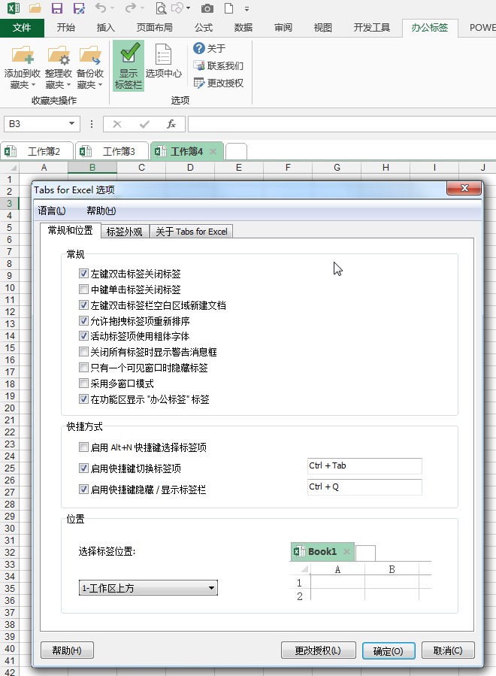Screen dimensions: 496x676
Task: Click the 更改授权(L) button
Action: [318, 650]
